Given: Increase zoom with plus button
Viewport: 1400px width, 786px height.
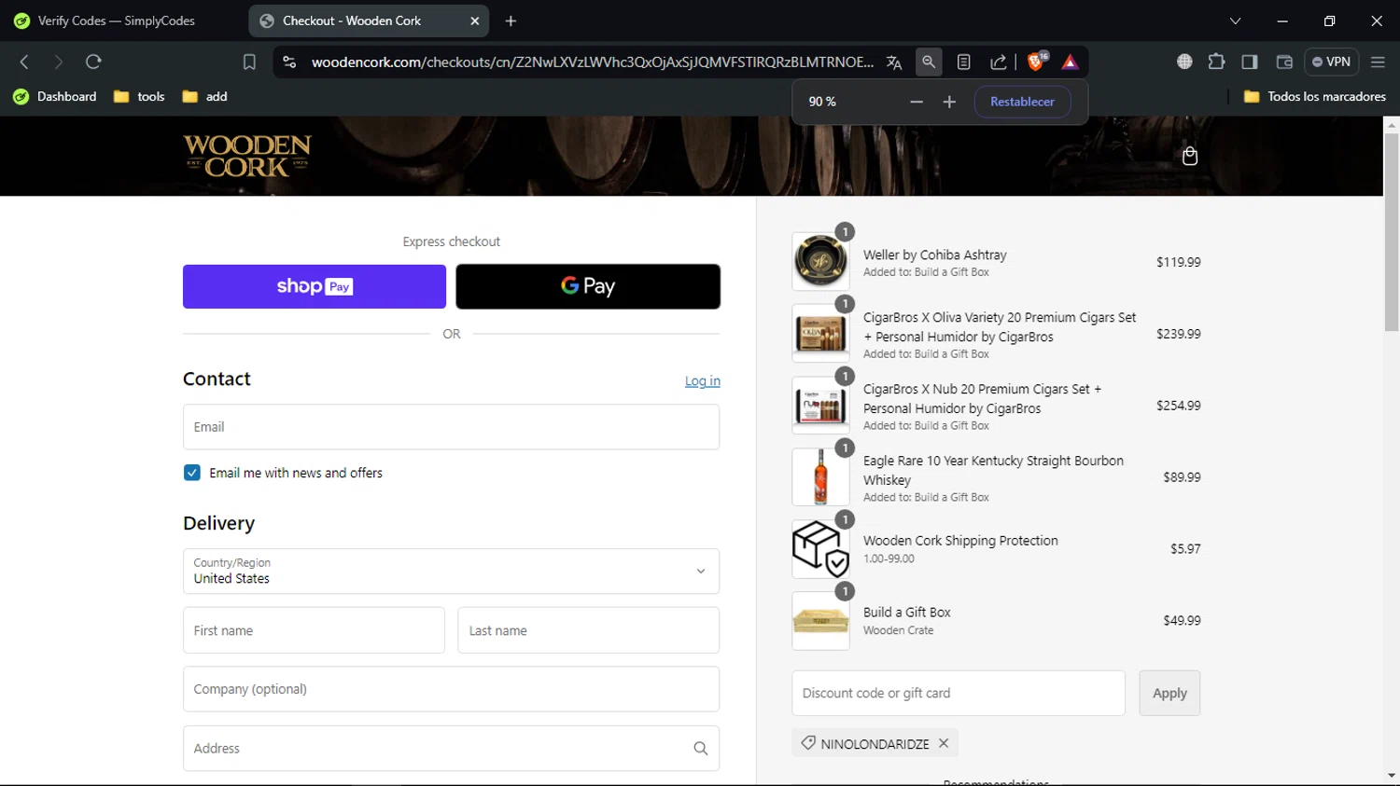Looking at the screenshot, I should pos(949,102).
